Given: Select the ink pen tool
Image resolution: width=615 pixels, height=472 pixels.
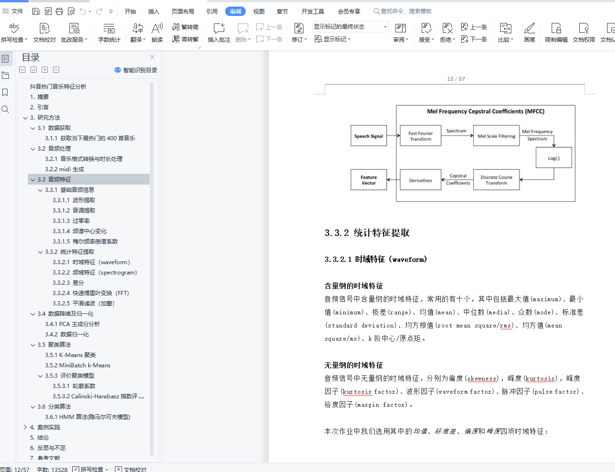Looking at the screenshot, I should click(x=530, y=33).
